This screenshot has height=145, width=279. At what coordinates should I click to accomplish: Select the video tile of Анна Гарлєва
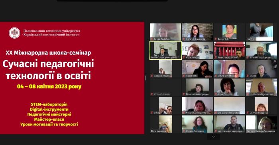[x=230, y=87]
